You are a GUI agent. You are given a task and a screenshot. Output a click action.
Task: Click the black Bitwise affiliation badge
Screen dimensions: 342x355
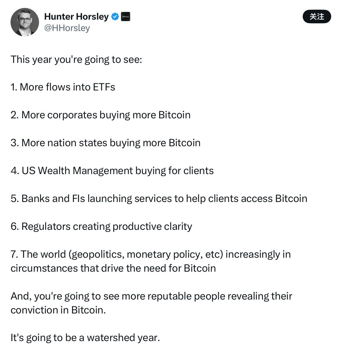(x=126, y=16)
